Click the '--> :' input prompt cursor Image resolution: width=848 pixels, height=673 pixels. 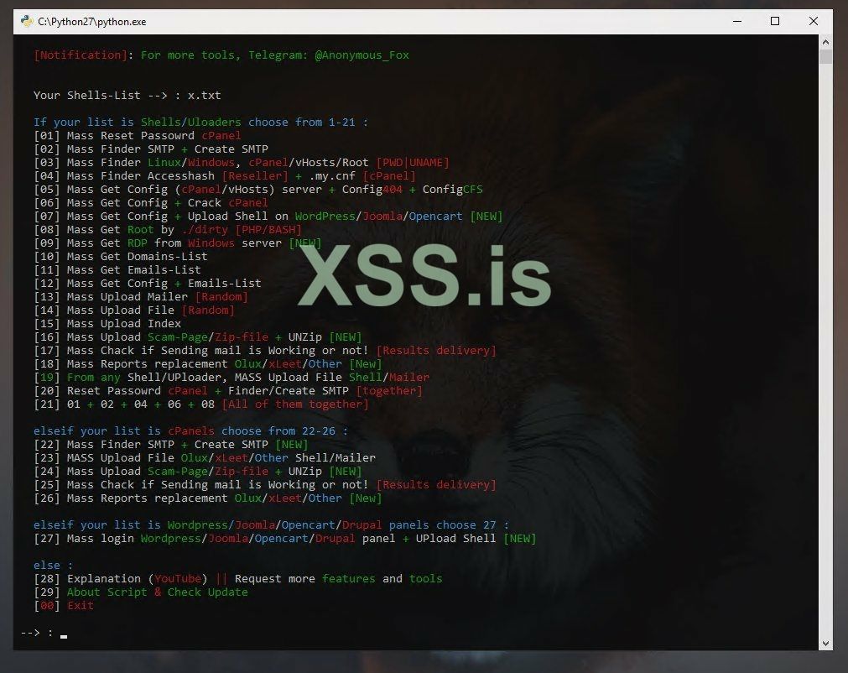tap(64, 636)
